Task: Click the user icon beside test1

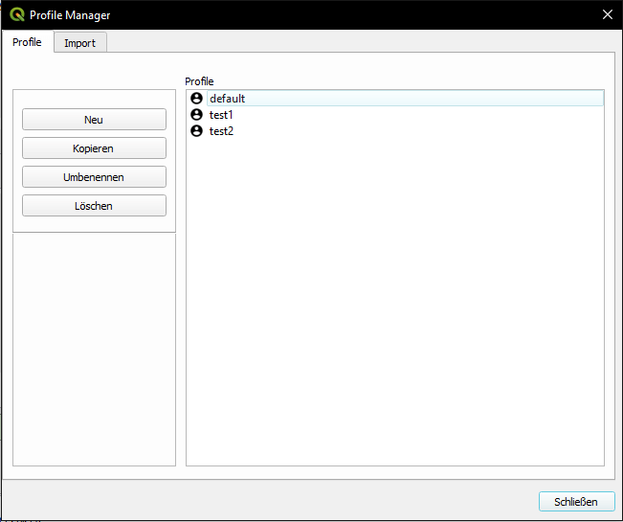Action: pyautogui.click(x=197, y=115)
